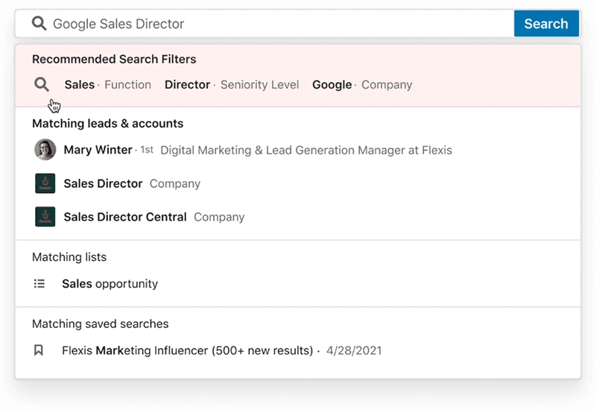Open the Sales opportunity list

point(110,284)
